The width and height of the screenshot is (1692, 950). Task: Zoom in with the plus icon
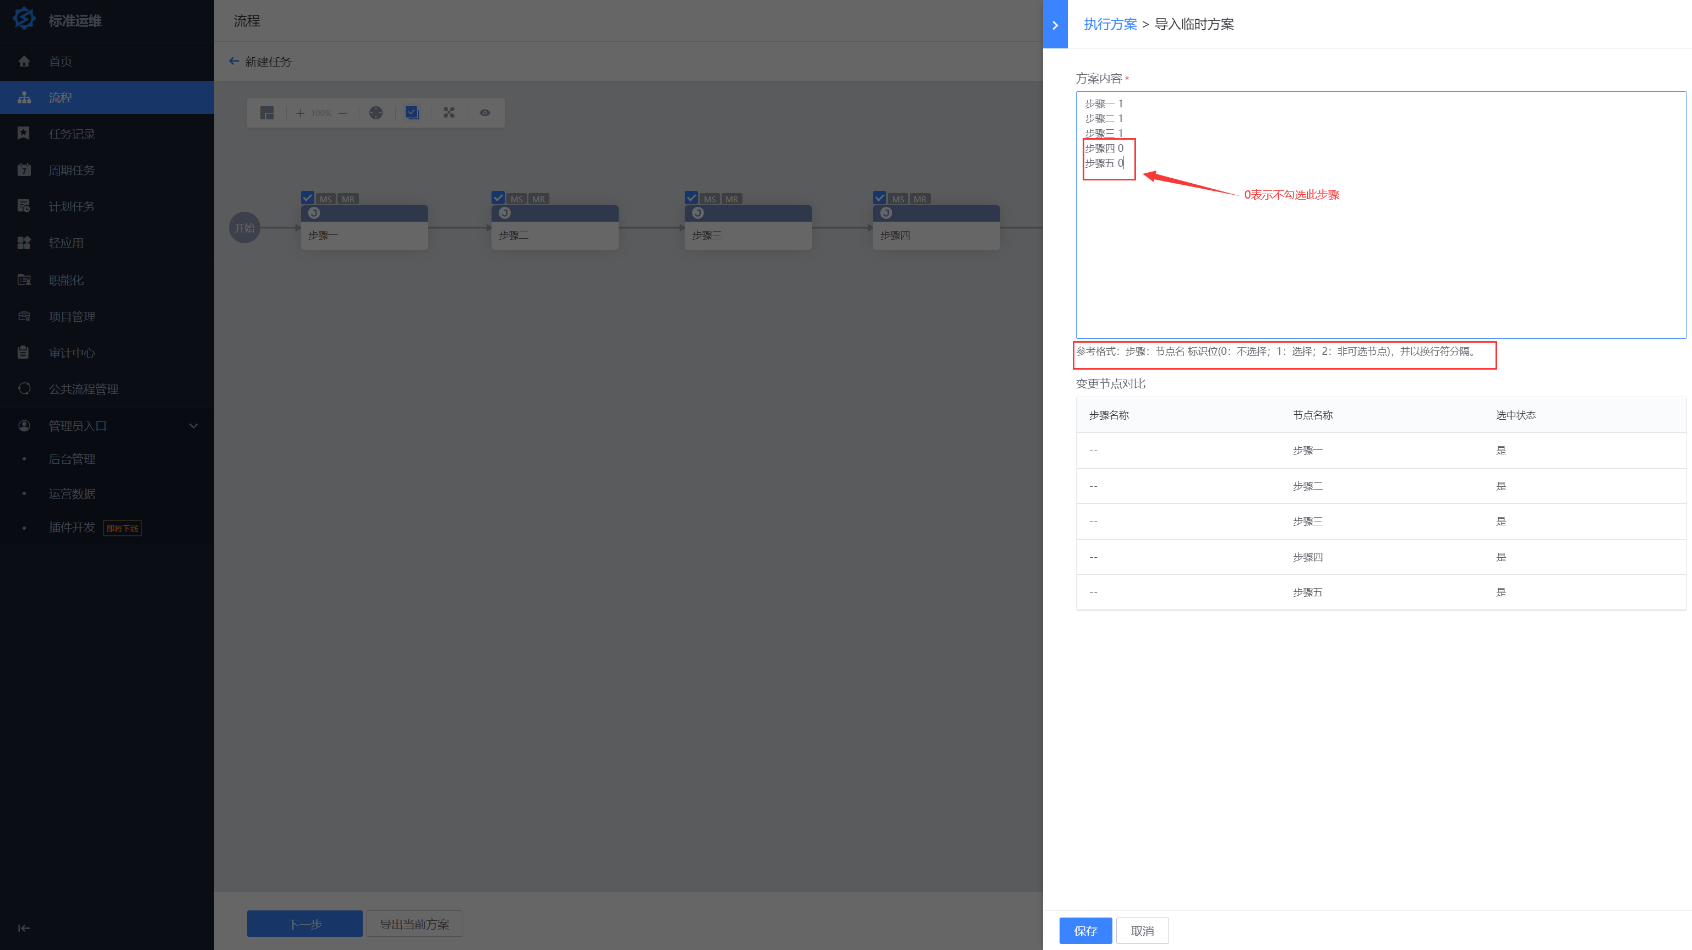[300, 113]
